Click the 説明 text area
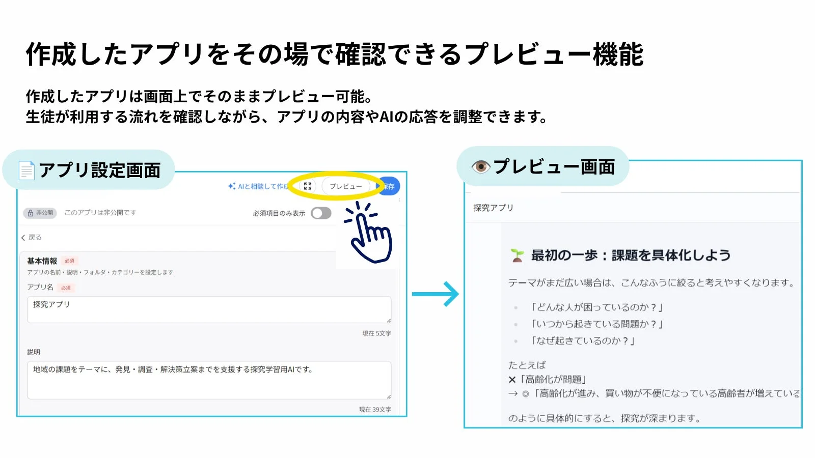The height and width of the screenshot is (458, 815). pos(209,380)
